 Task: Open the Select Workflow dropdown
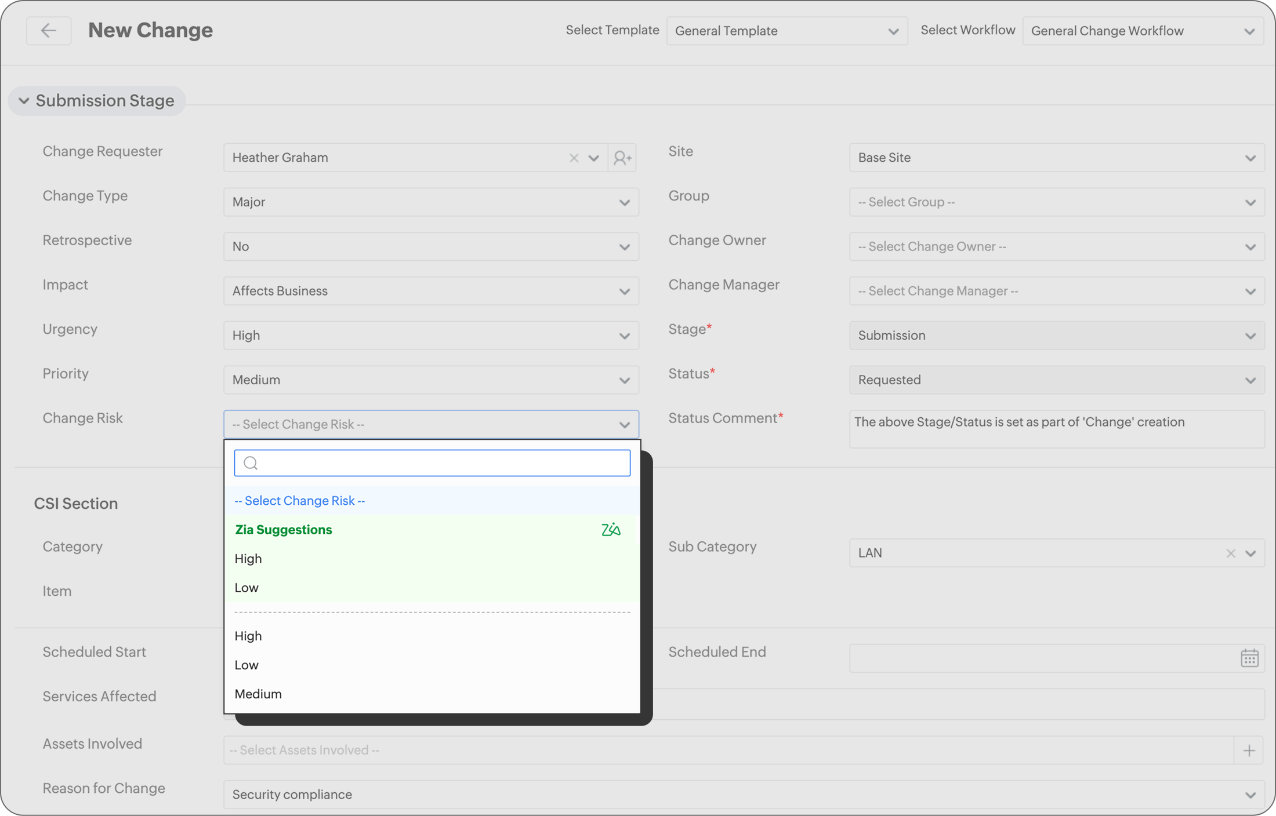click(x=1143, y=31)
